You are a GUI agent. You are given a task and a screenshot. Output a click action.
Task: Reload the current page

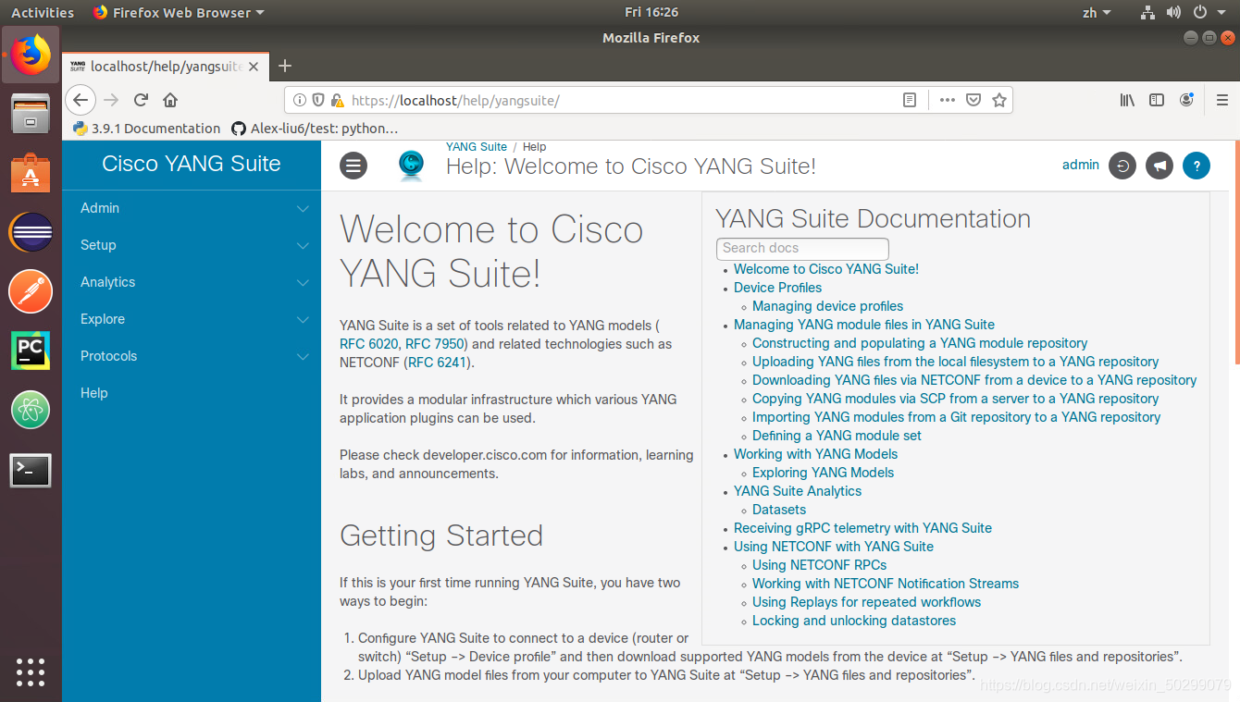pyautogui.click(x=141, y=100)
